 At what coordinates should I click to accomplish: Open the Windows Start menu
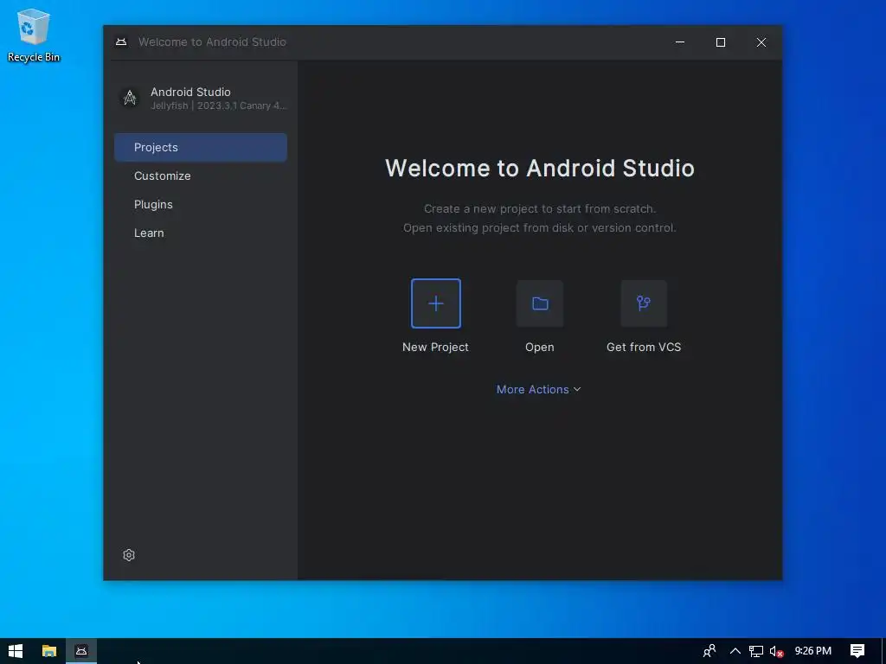pos(16,651)
